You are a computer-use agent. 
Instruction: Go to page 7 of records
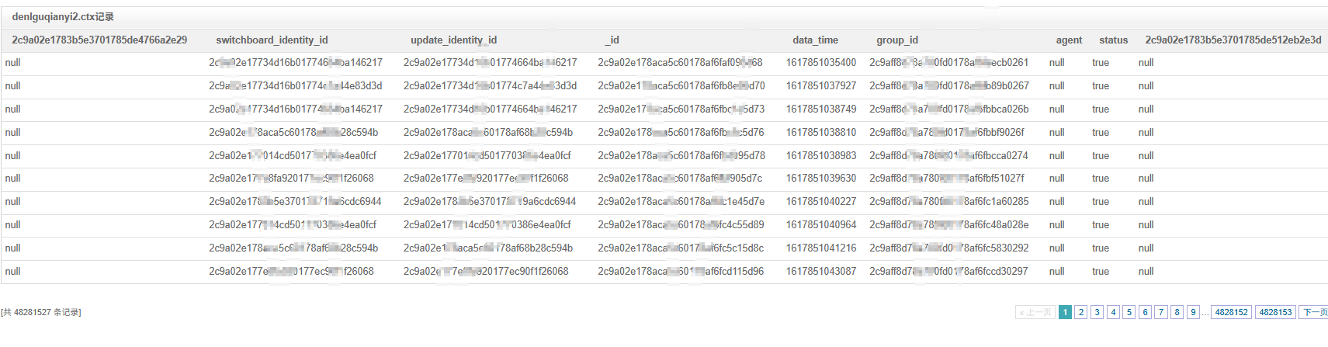(1160, 312)
